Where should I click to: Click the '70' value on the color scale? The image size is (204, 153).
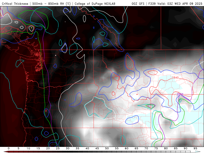tap(146, 148)
